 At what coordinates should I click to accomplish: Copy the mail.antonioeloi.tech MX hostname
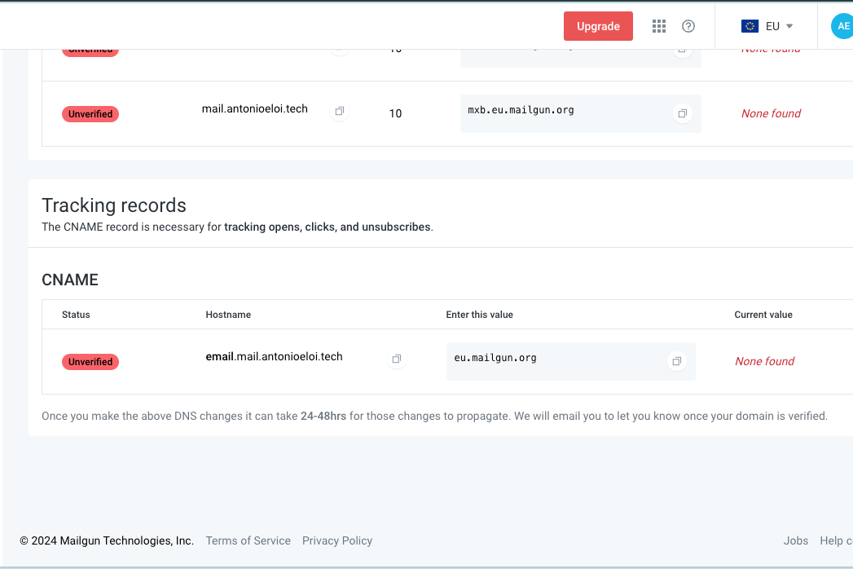click(x=340, y=111)
